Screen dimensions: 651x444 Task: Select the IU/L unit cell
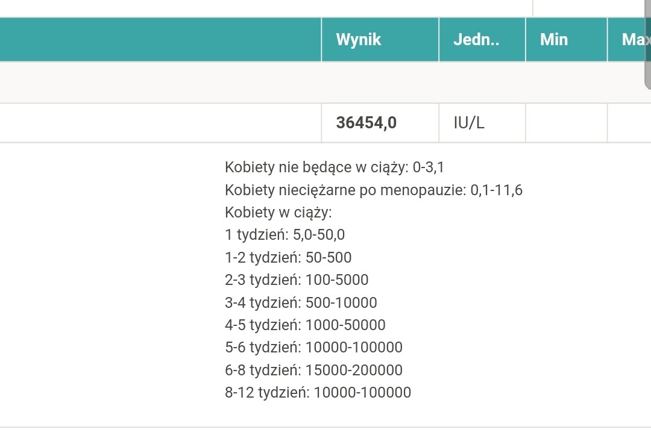[x=469, y=123]
